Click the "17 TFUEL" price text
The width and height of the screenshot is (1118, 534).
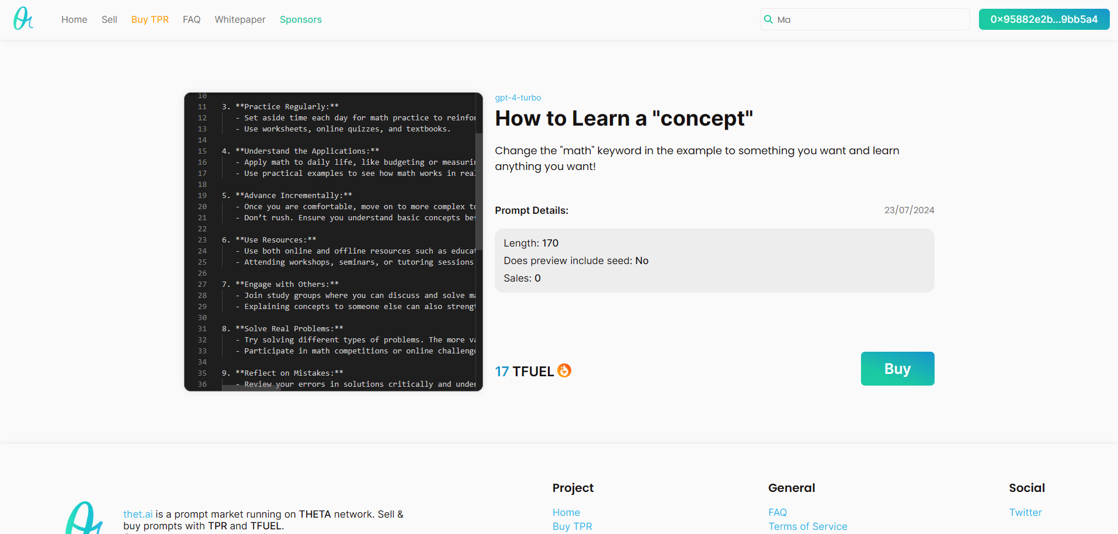(x=524, y=372)
